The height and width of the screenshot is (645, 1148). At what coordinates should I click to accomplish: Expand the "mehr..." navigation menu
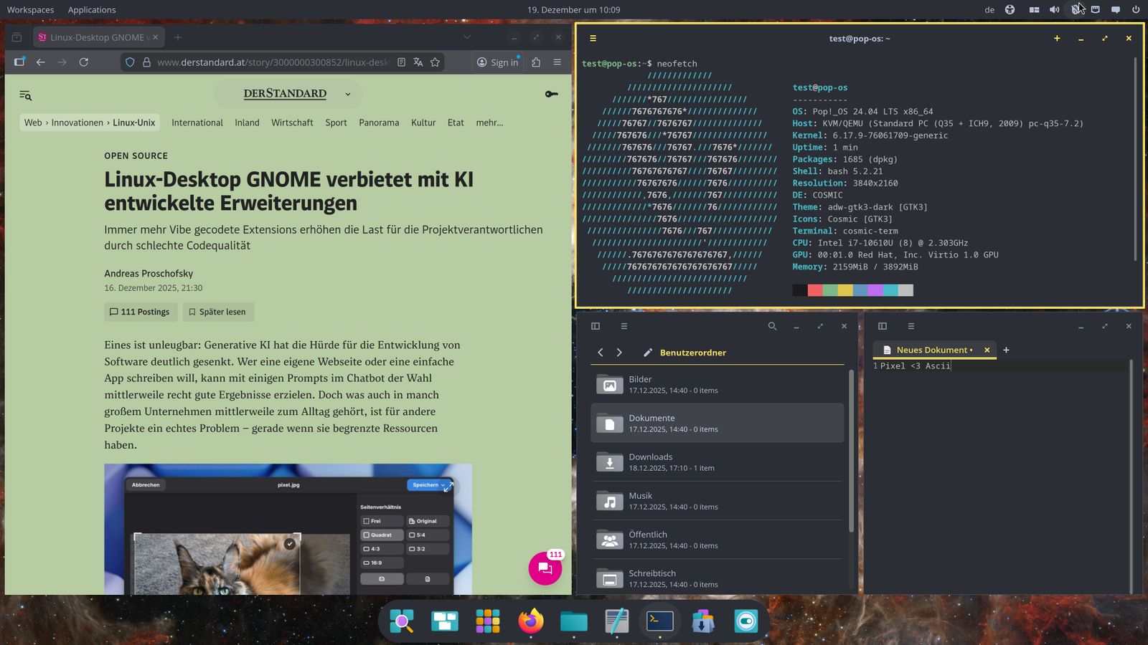[489, 123]
